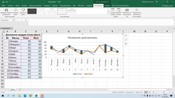The image size is (175, 98).
Task: Open the undo history dropdown arrow
Action: 8,2
